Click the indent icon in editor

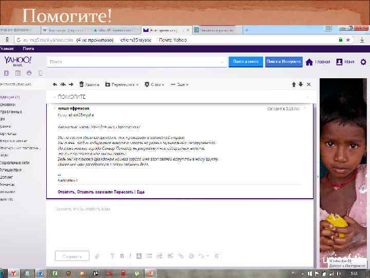pos(160,256)
